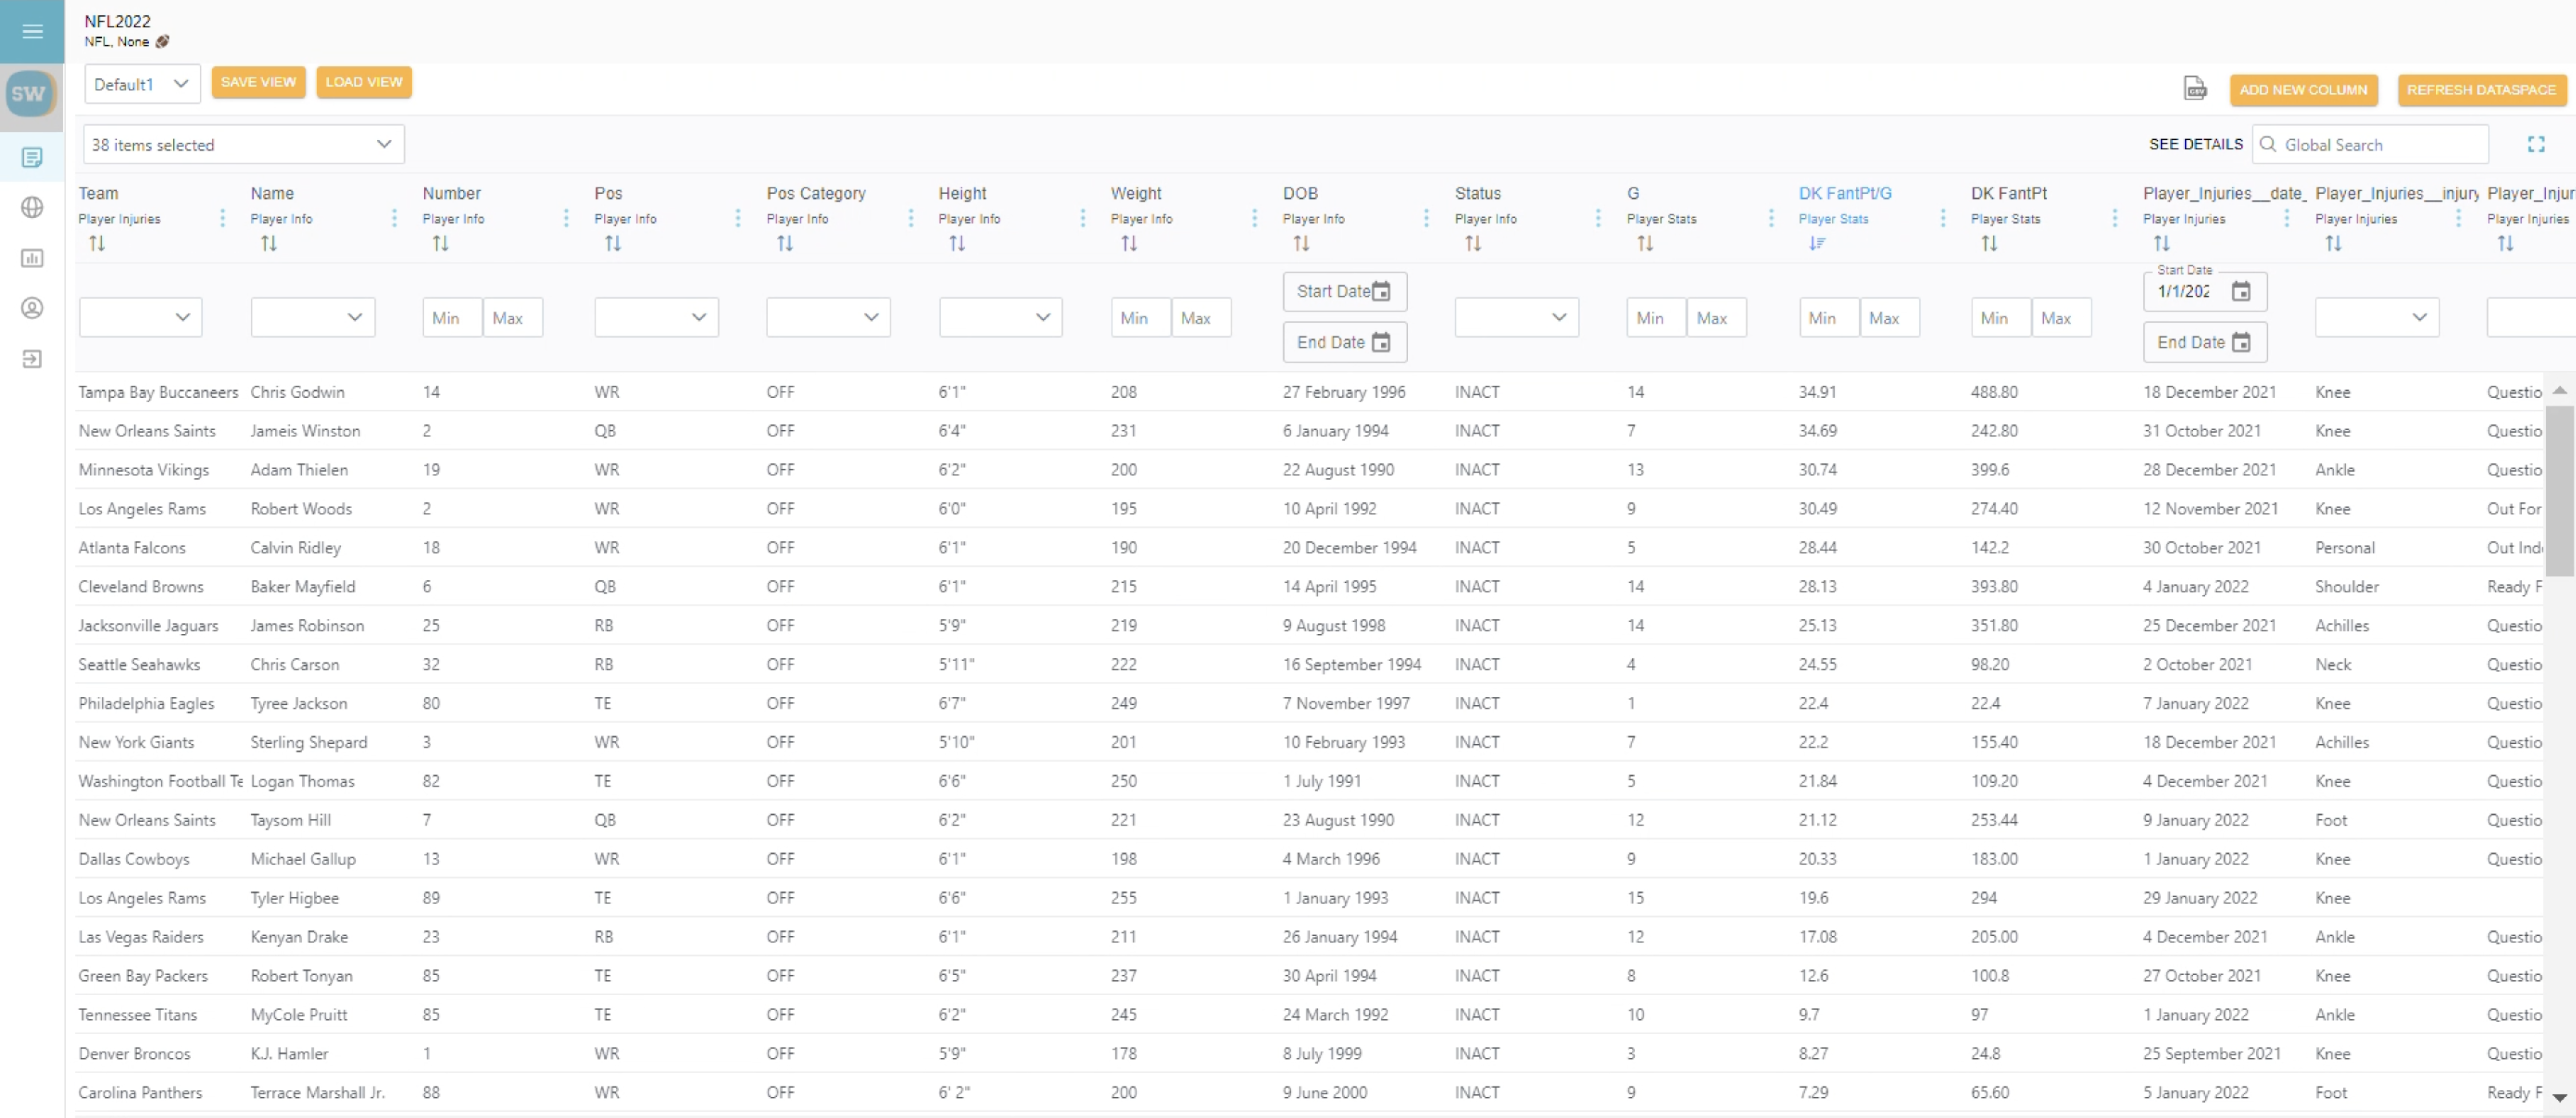
Task: Select the Kenyan Drake name cell
Action: [299, 937]
